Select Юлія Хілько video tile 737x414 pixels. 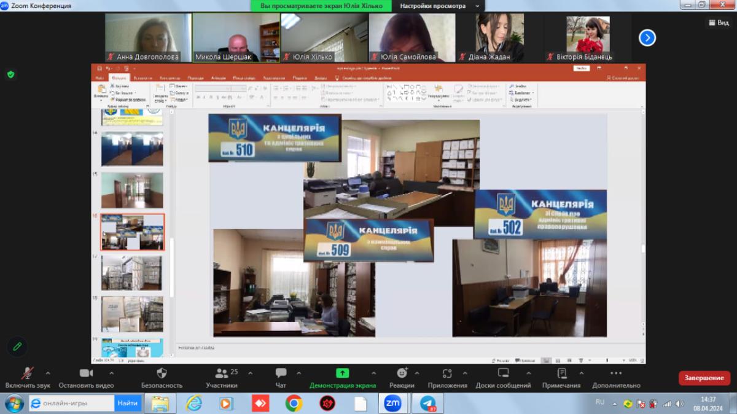pyautogui.click(x=324, y=37)
